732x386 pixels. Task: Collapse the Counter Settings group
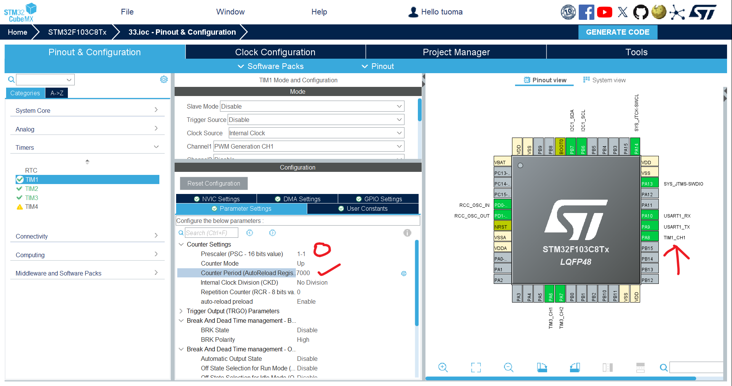(181, 244)
